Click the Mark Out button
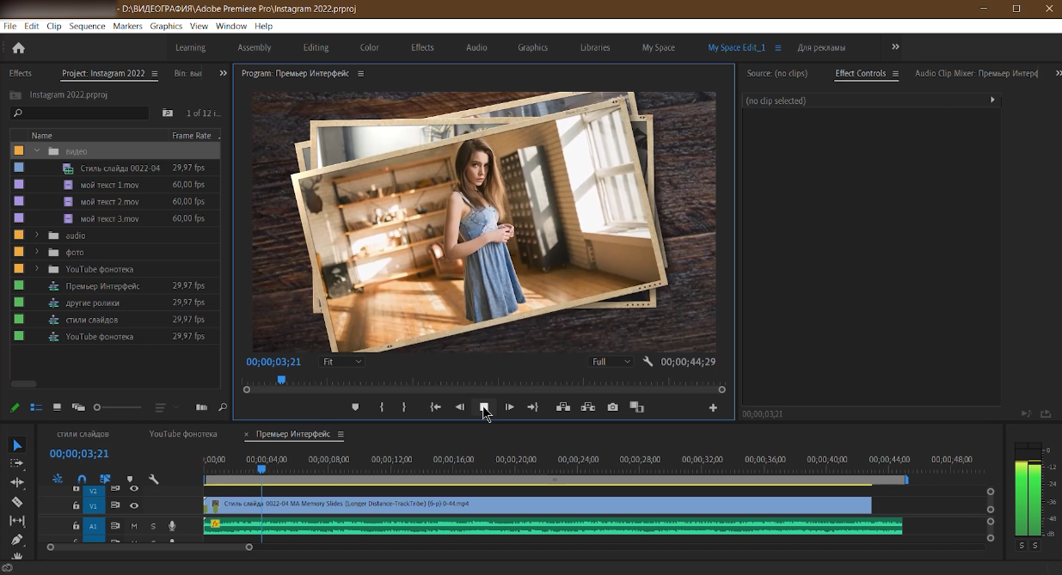This screenshot has width=1062, height=575. 404,407
